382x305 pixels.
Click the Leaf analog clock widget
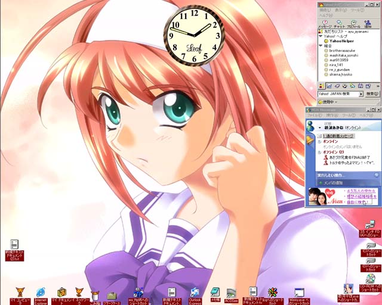click(194, 36)
